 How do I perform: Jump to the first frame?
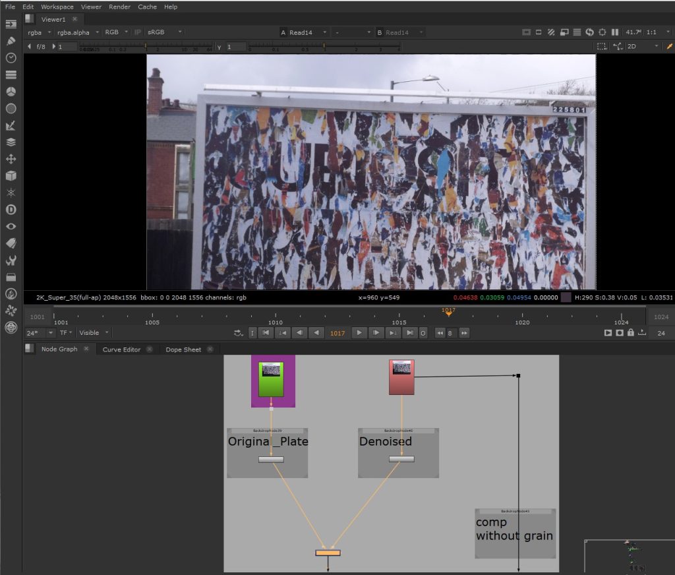[x=266, y=333]
